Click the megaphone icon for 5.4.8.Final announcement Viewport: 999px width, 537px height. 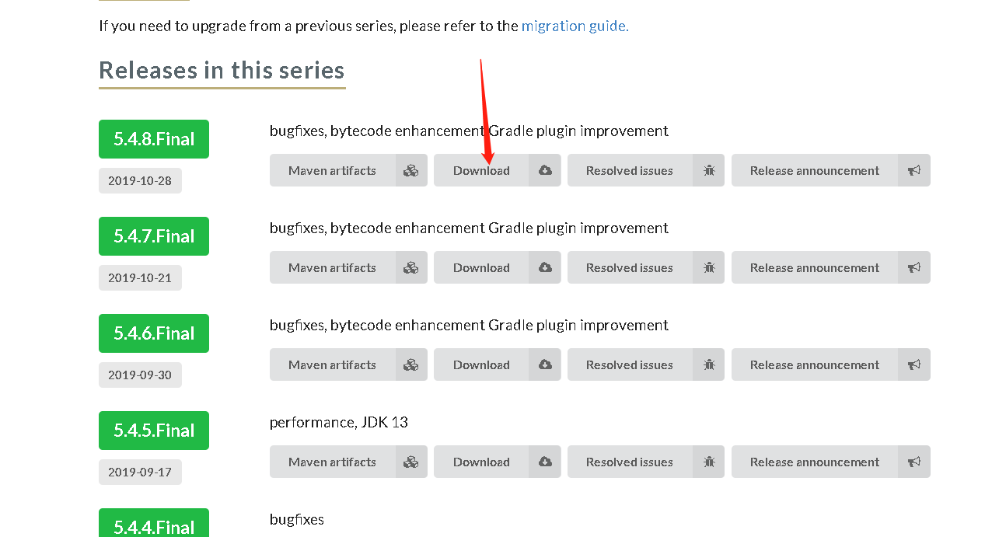click(x=914, y=170)
